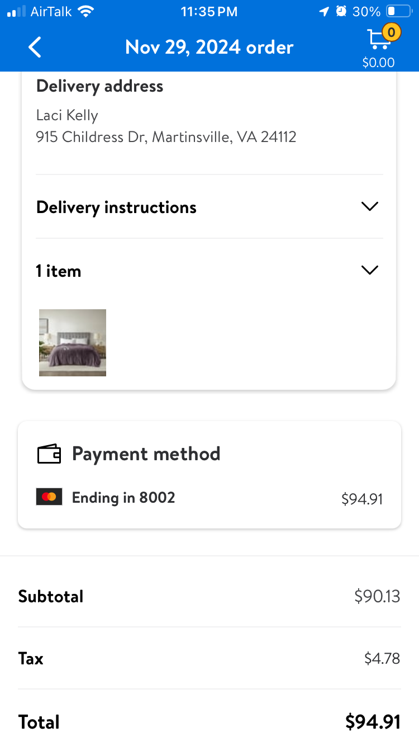Tap the 1 item row label
This screenshot has height=746, width=419.
point(59,271)
